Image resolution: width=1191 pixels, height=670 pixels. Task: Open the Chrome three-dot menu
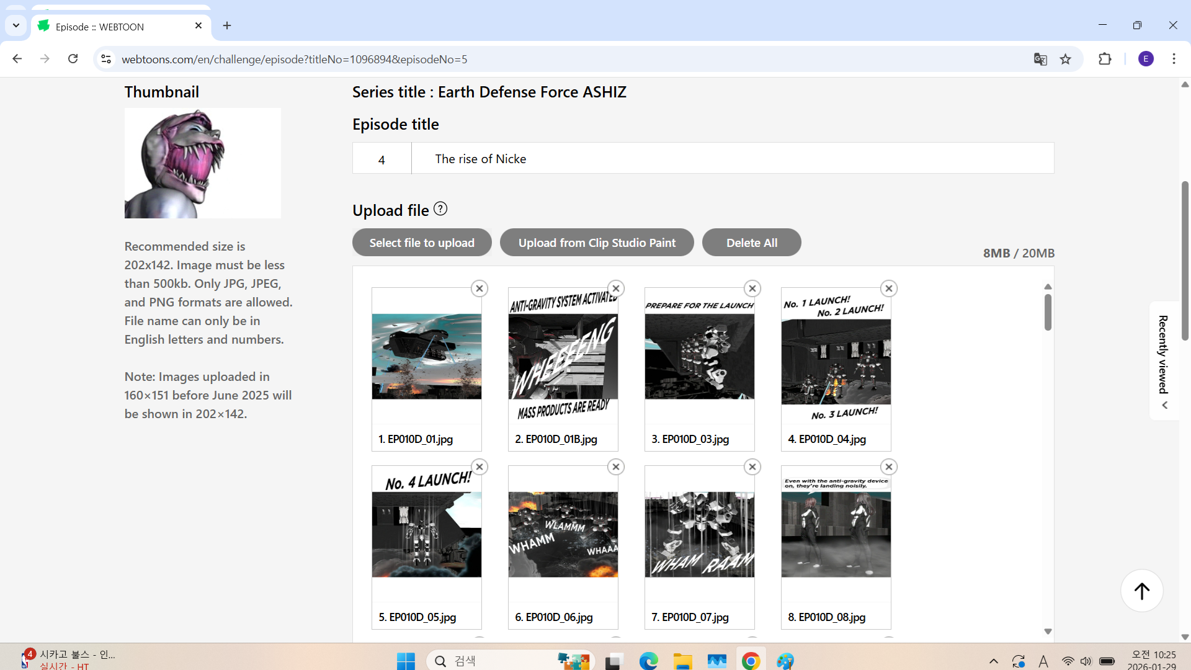1174,59
